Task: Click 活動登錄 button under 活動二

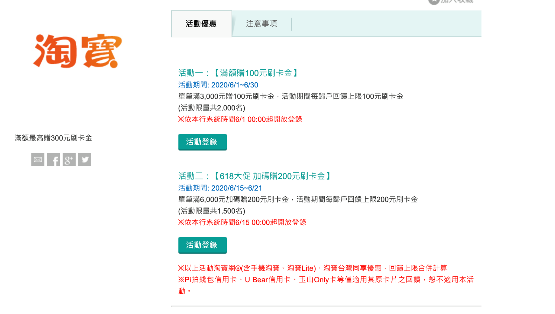Action: point(202,245)
